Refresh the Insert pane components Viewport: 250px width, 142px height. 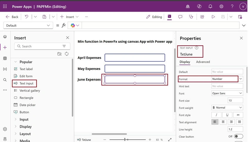click(67, 54)
